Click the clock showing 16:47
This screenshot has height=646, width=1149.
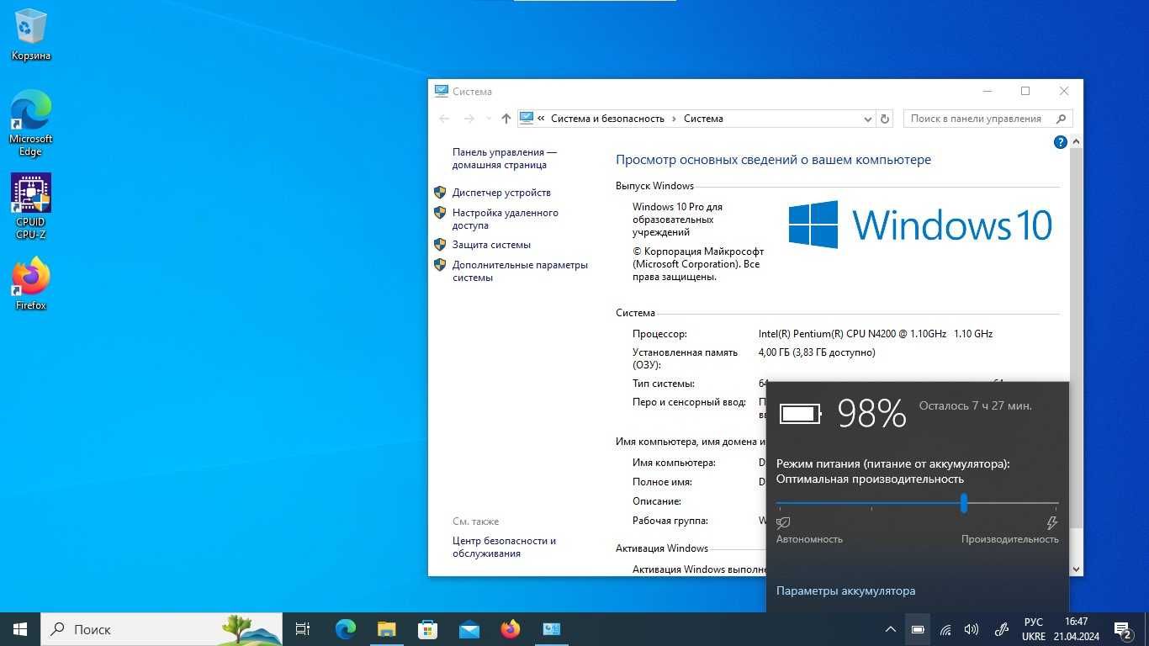1076,622
